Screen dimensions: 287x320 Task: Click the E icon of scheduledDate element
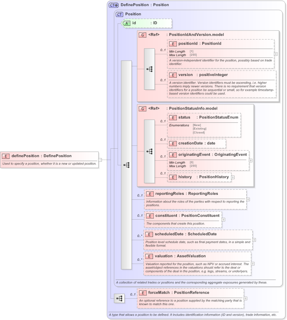click(149, 234)
